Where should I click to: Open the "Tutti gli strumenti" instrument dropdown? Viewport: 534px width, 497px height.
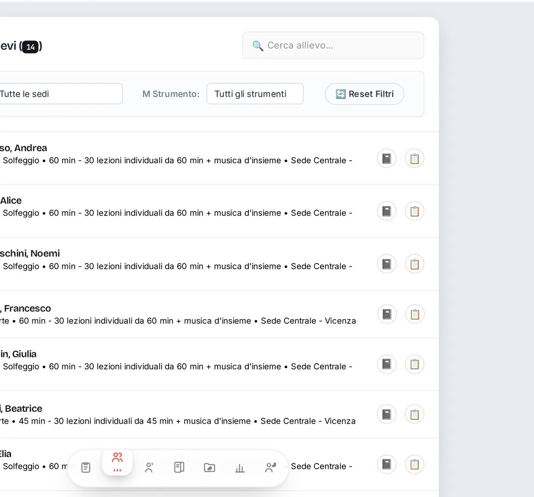click(255, 94)
